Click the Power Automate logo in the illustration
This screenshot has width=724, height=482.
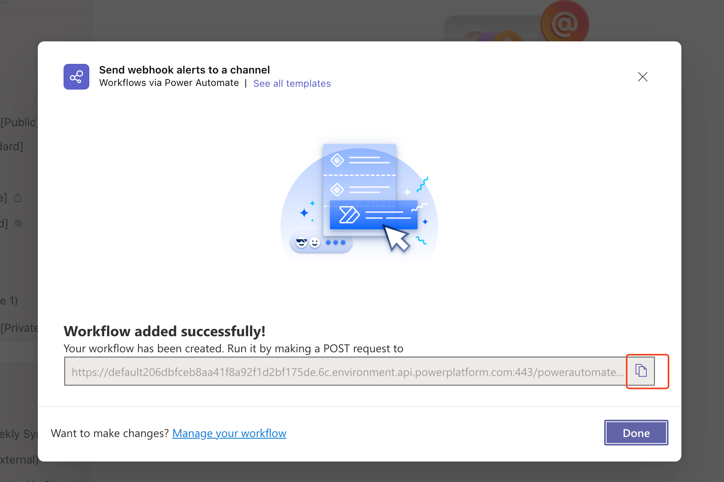tap(349, 214)
